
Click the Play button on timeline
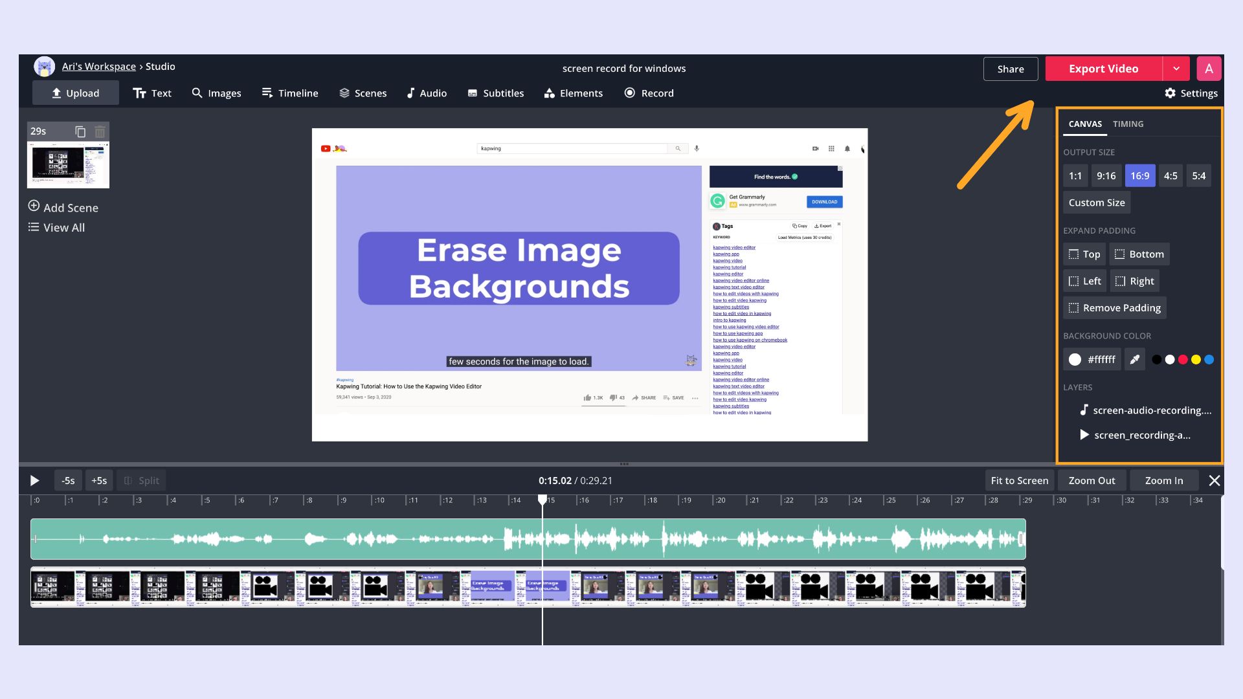[x=34, y=480]
